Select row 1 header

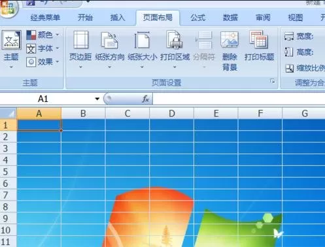(x=9, y=125)
